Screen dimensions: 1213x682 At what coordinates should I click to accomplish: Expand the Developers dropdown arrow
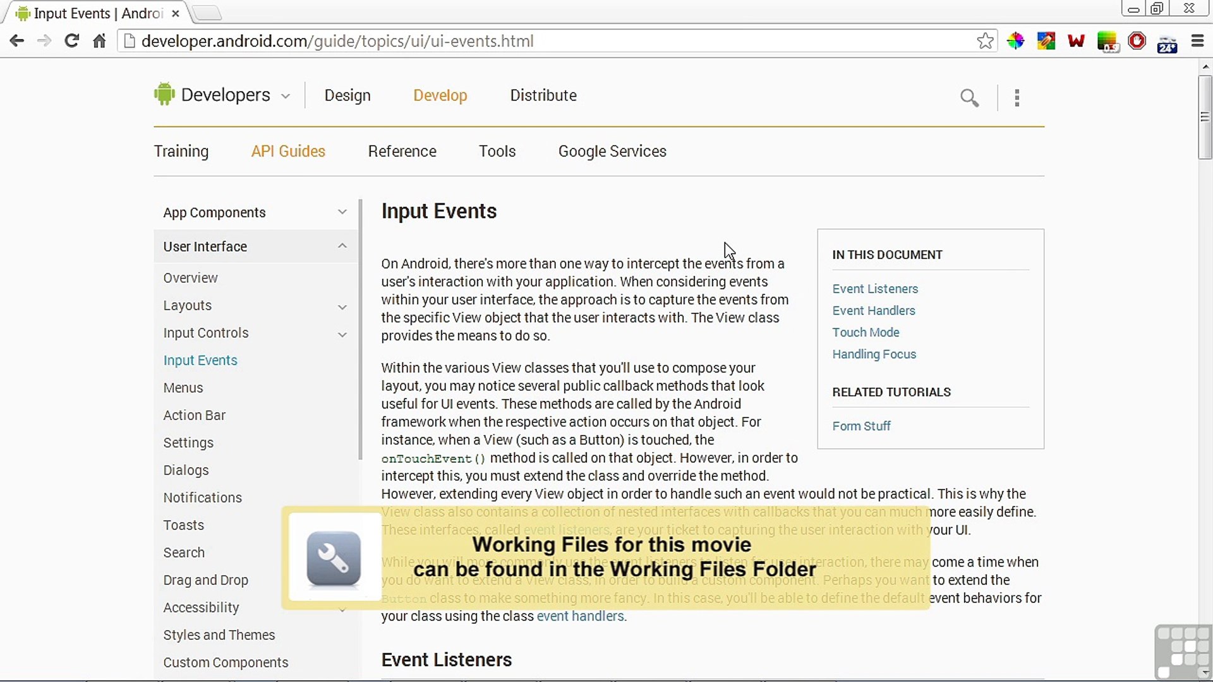(286, 96)
